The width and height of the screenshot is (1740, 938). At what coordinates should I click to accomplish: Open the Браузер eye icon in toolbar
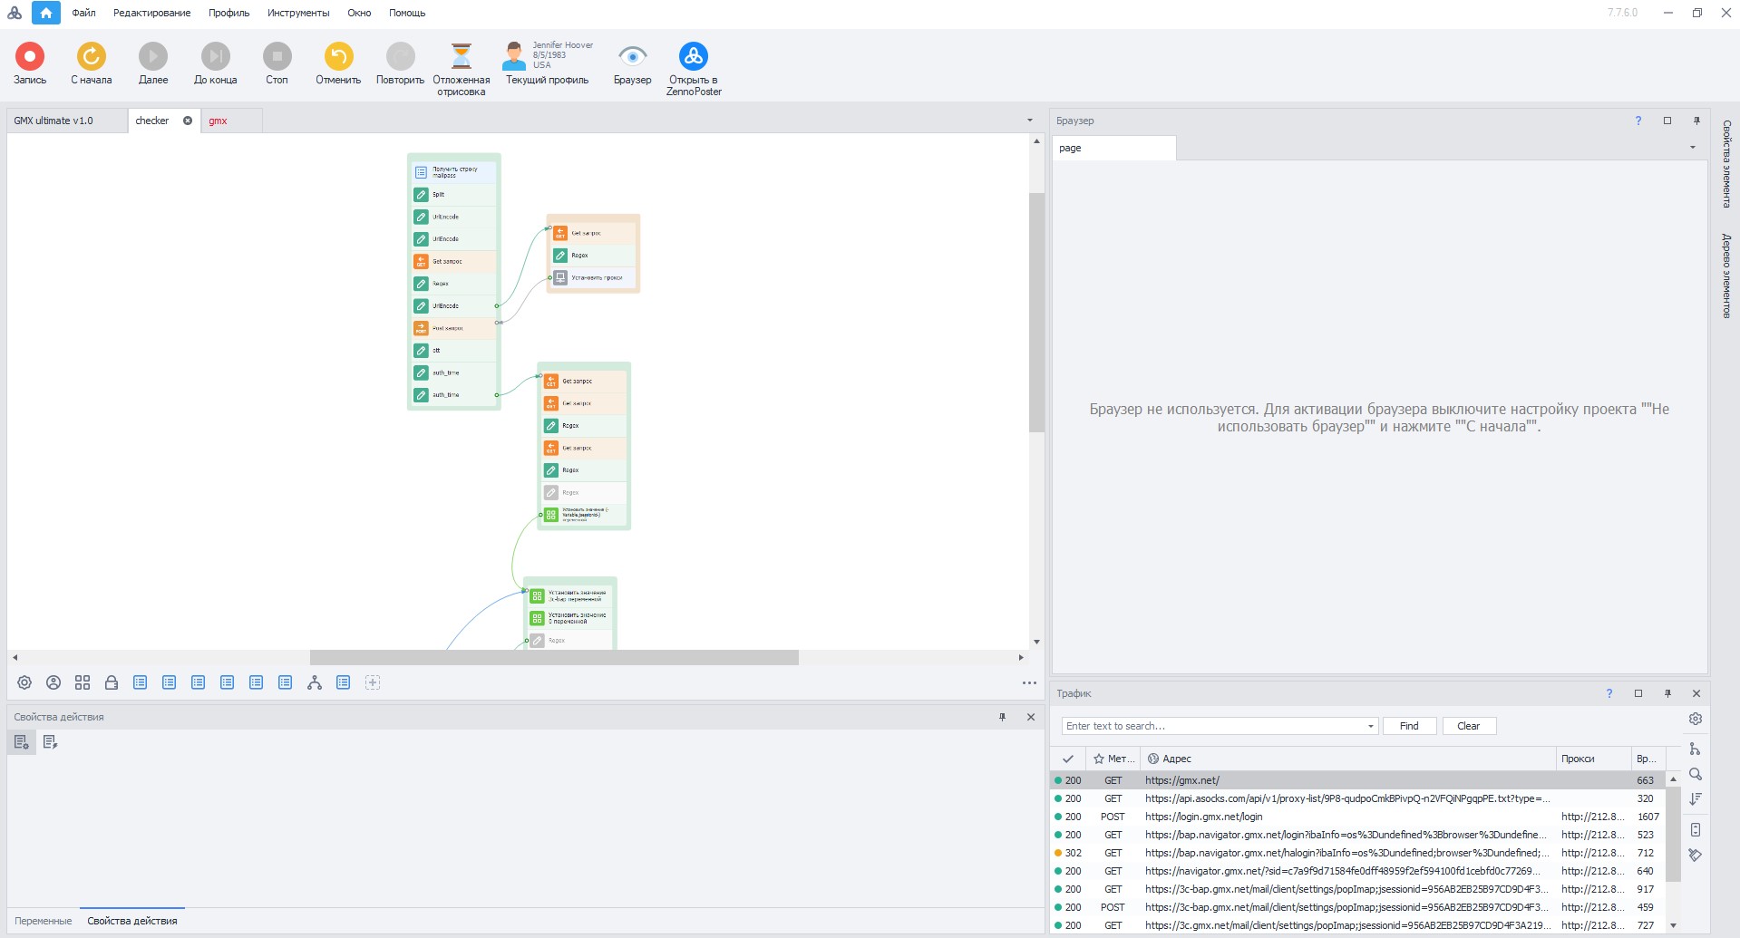(632, 57)
